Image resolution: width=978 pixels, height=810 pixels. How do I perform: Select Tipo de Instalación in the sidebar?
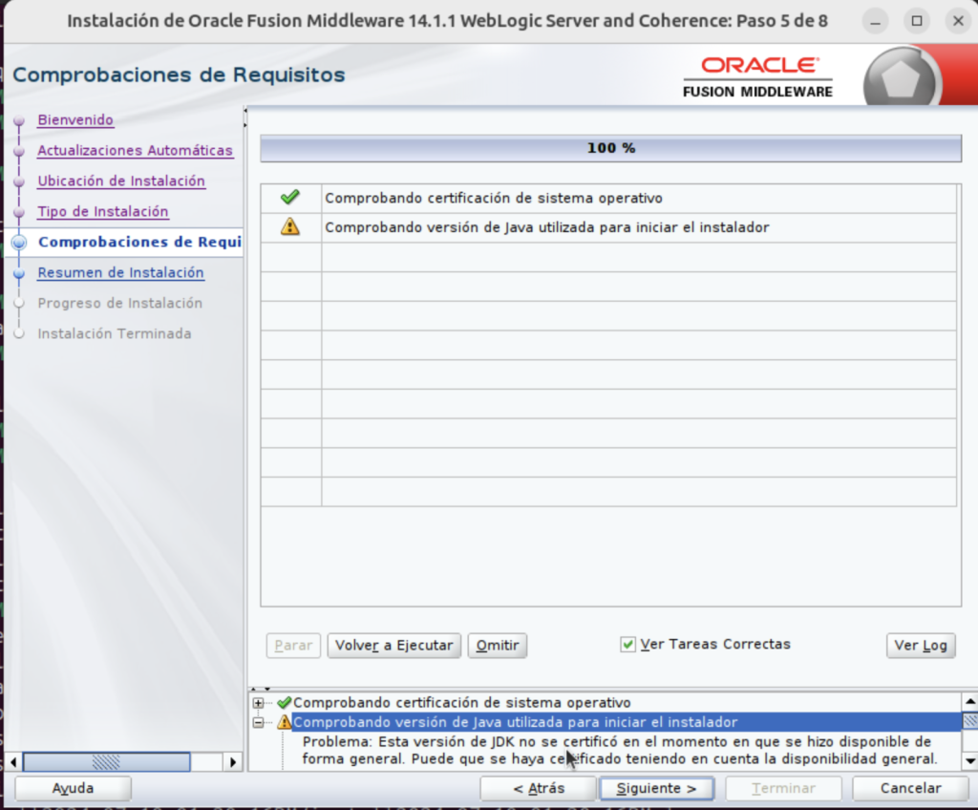[102, 212]
